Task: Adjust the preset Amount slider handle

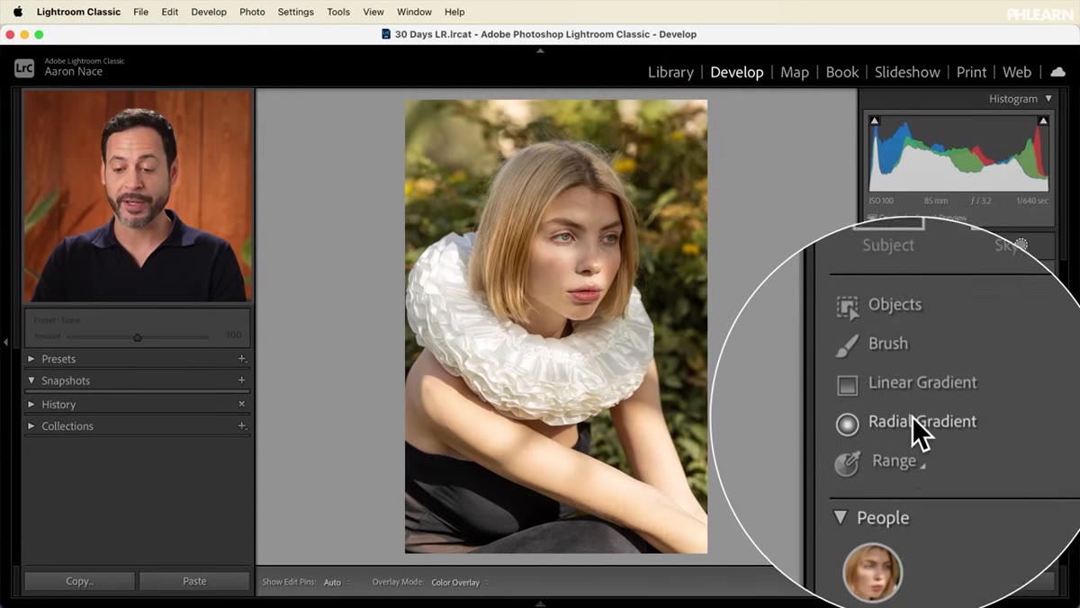Action: pos(137,338)
